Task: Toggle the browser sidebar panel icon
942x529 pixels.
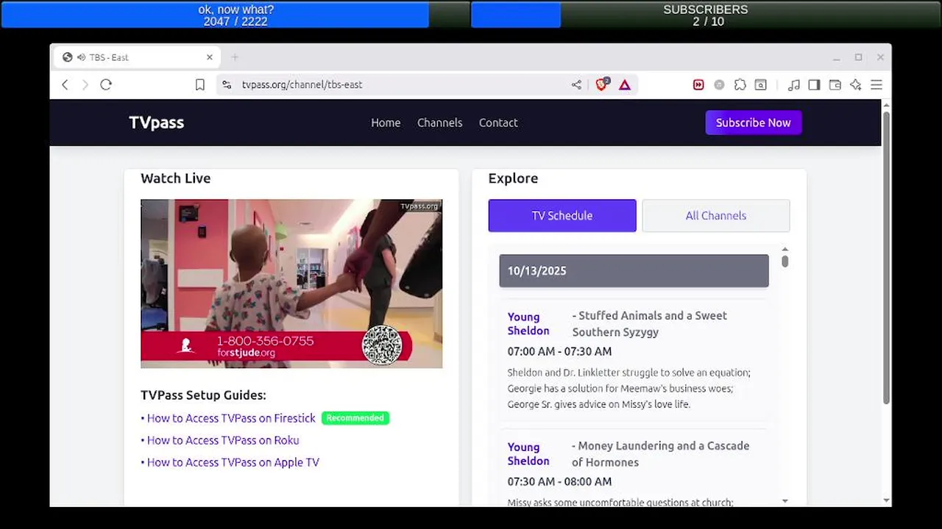Action: pyautogui.click(x=814, y=84)
